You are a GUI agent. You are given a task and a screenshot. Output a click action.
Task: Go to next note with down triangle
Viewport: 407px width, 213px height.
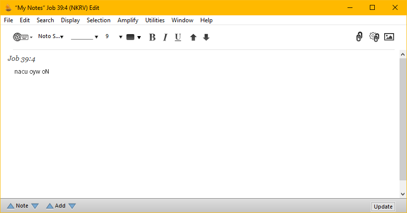pos(35,206)
